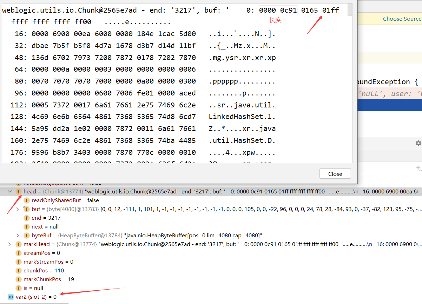This screenshot has height=304, width=422.
Task: Select the markChunkPos = 19 row
Action: (x=211, y=279)
